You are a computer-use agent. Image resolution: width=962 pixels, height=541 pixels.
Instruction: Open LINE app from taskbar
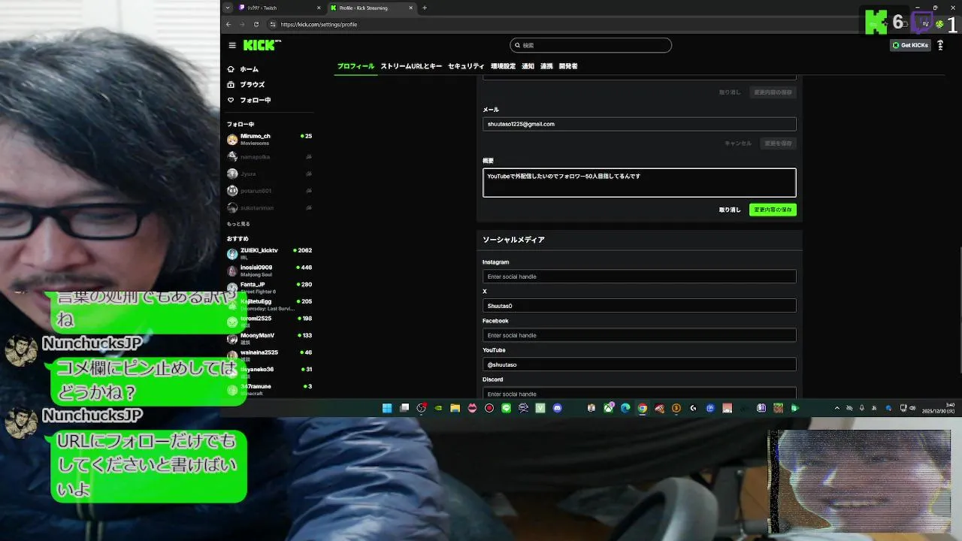click(506, 408)
